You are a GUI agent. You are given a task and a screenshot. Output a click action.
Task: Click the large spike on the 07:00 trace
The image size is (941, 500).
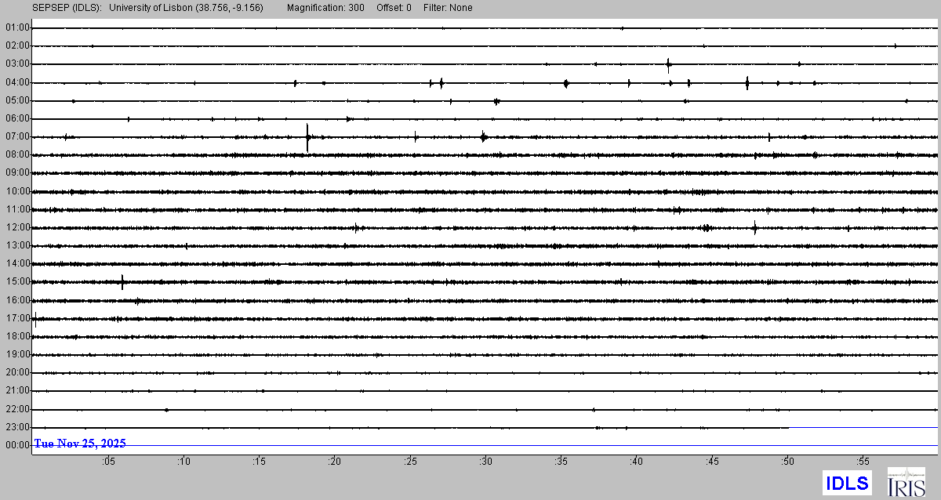click(x=307, y=137)
